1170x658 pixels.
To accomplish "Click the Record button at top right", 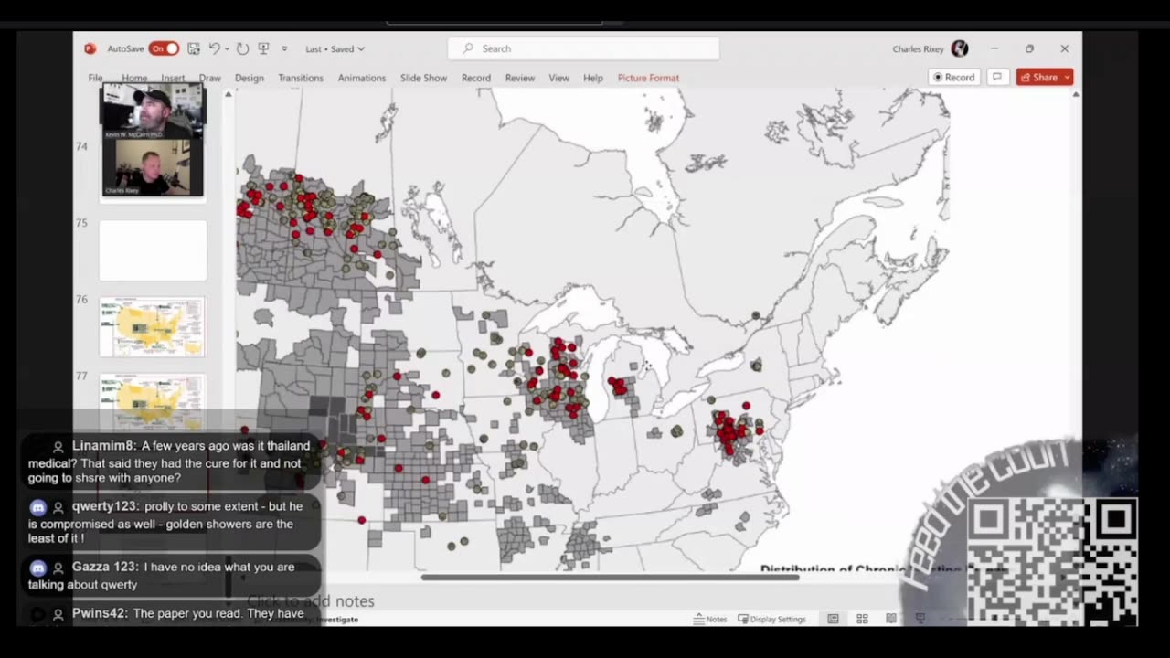I will click(952, 77).
